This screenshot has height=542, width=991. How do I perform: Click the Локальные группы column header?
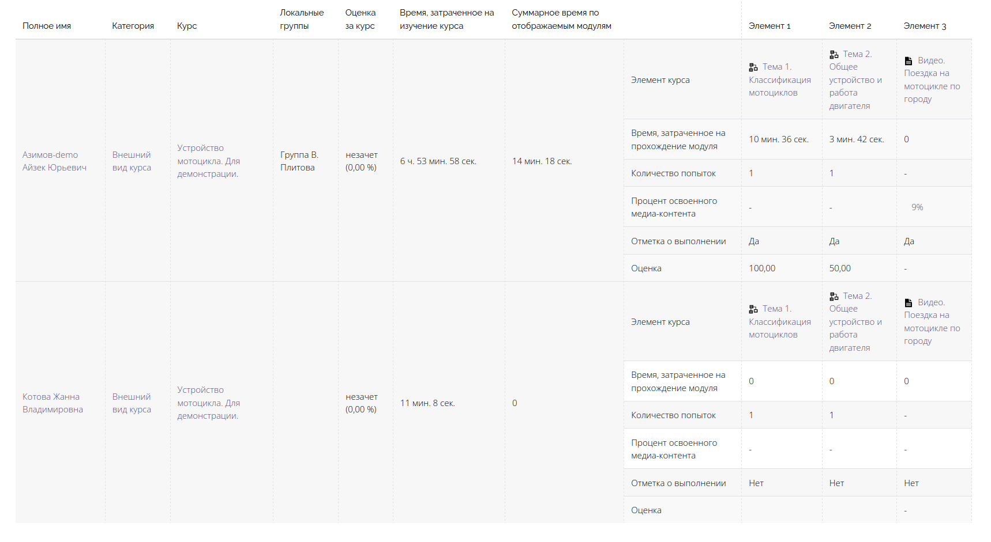(302, 20)
